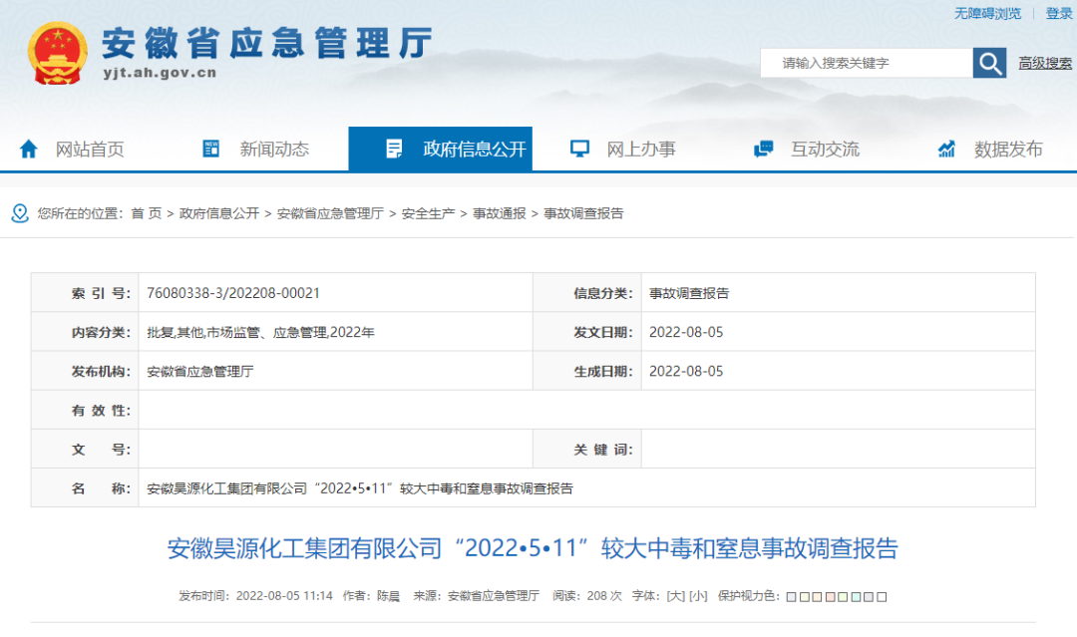1077x637 pixels.
Task: Click the national emblem logo
Action: 58,54
